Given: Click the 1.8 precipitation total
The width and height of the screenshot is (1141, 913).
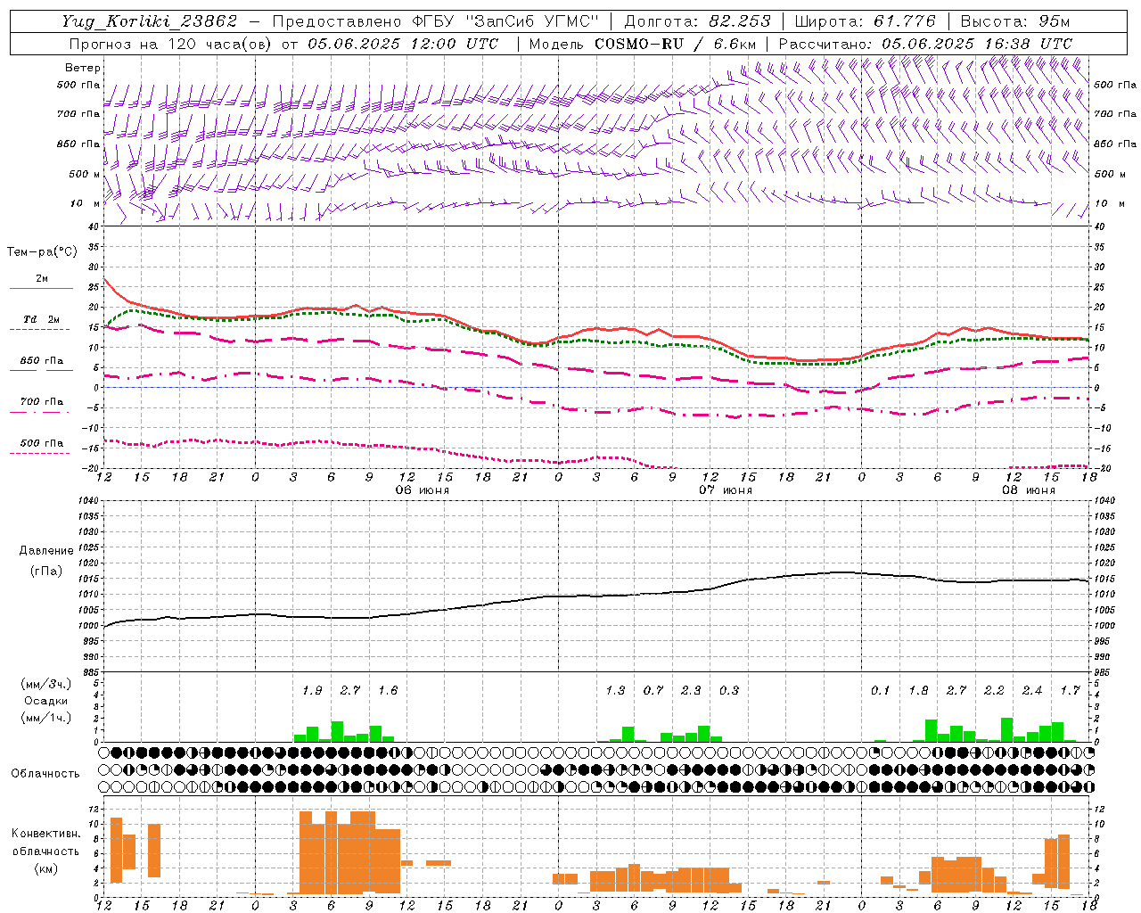Looking at the screenshot, I should 918,691.
